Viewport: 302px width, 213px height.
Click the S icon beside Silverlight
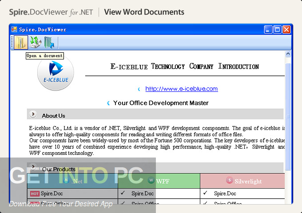(230, 180)
